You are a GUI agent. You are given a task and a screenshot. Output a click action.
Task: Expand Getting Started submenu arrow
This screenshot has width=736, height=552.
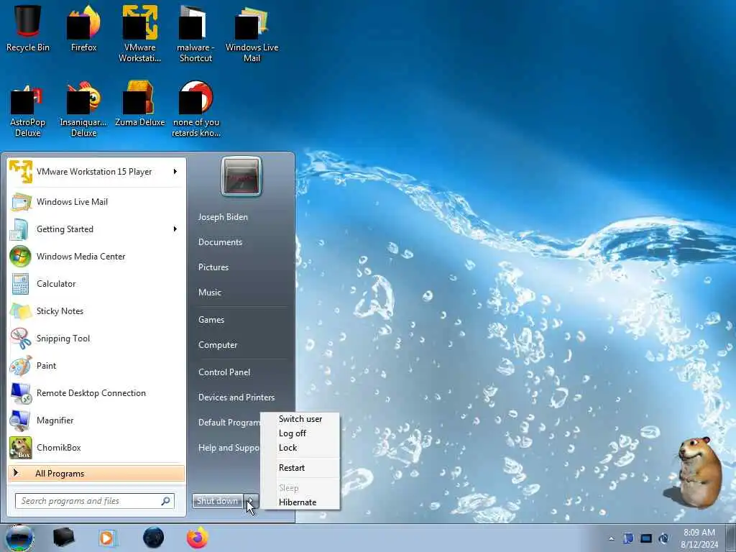coord(175,229)
